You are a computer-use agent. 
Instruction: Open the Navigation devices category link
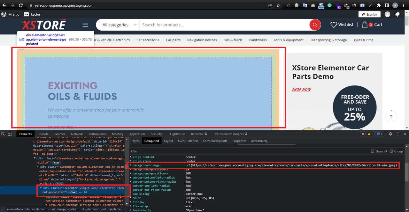[x=202, y=40]
